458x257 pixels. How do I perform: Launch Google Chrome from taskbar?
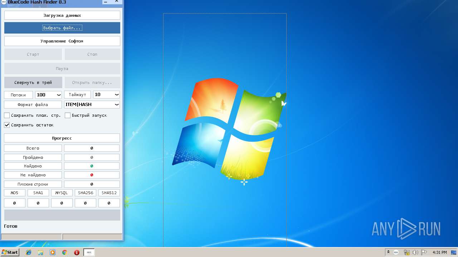tap(65, 252)
